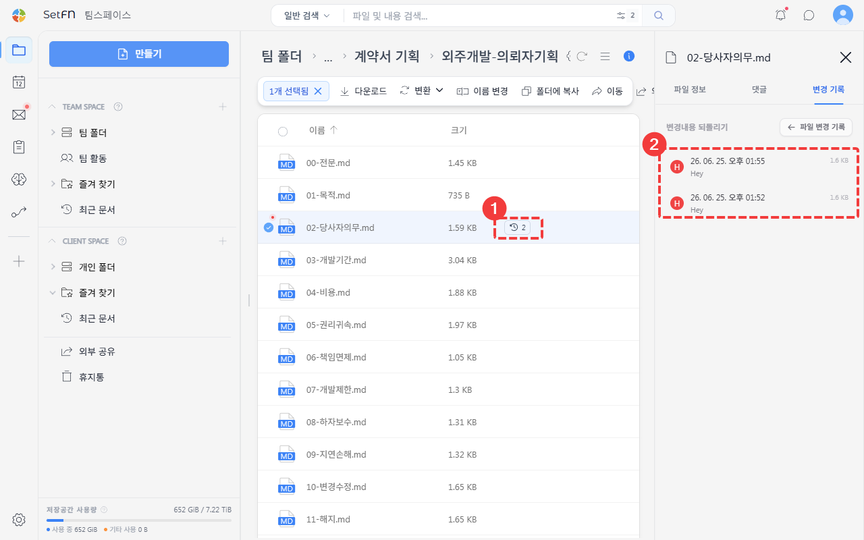This screenshot has width=864, height=540.
Task: Open the mail sidebar icon
Action: (19, 115)
